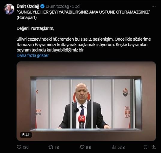Toggle the bookmark icon
The width and height of the screenshot is (161, 153).
[145, 147]
